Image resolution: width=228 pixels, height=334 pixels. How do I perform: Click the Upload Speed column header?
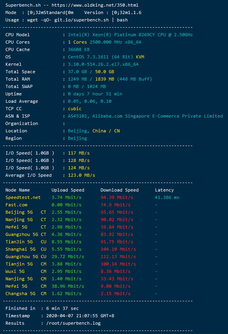pos(68,190)
